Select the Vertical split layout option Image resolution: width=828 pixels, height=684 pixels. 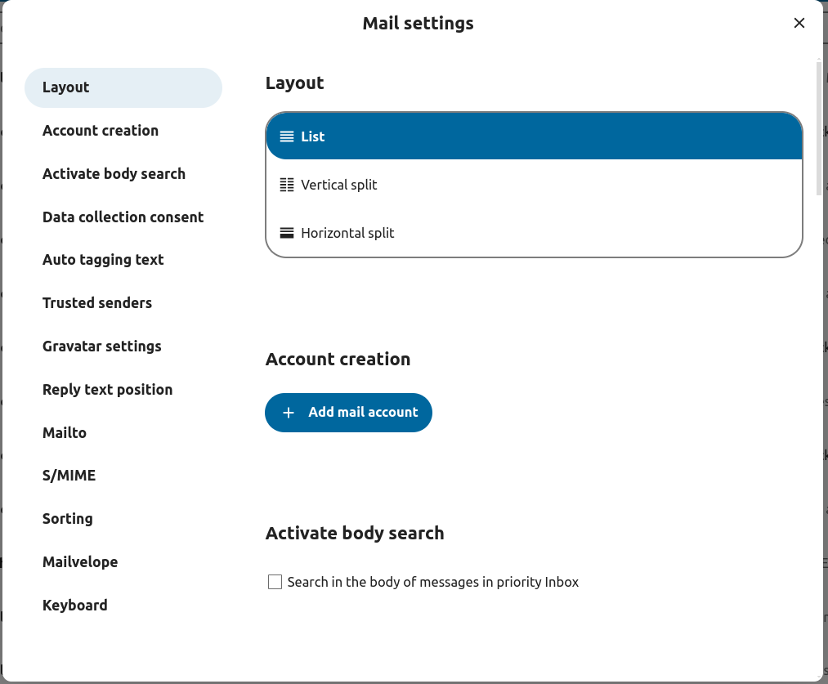[339, 185]
